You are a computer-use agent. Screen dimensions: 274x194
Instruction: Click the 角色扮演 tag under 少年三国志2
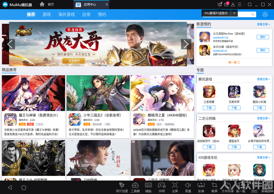pyautogui.click(x=97, y=124)
